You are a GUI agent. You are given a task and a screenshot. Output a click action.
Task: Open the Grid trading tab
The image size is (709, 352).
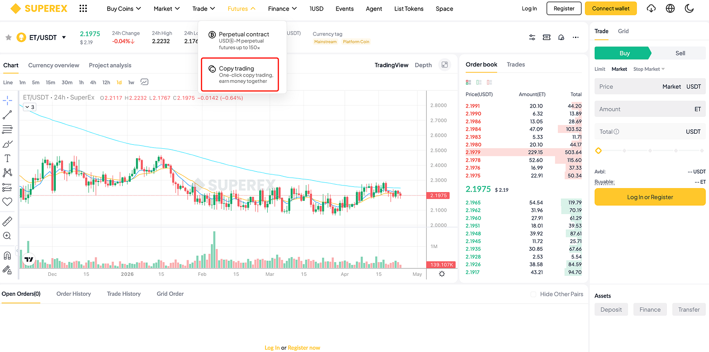[623, 31]
